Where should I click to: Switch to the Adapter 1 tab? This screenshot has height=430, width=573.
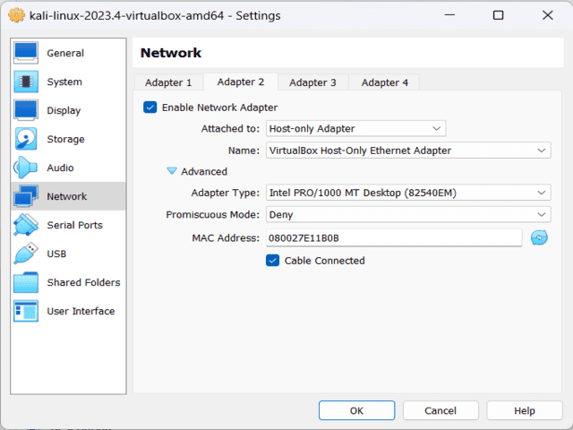point(168,82)
